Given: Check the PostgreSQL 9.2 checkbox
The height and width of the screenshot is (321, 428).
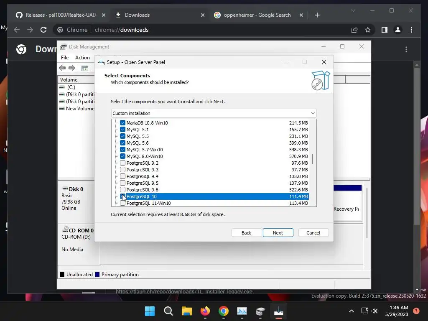Looking at the screenshot, I should [122, 163].
